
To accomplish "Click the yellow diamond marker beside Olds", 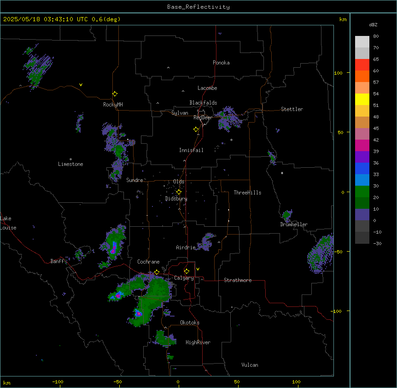I will pos(179,192).
